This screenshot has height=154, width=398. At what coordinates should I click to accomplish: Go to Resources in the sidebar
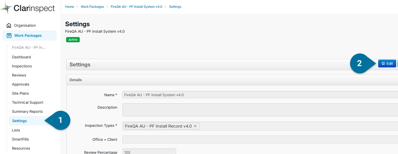(x=21, y=148)
